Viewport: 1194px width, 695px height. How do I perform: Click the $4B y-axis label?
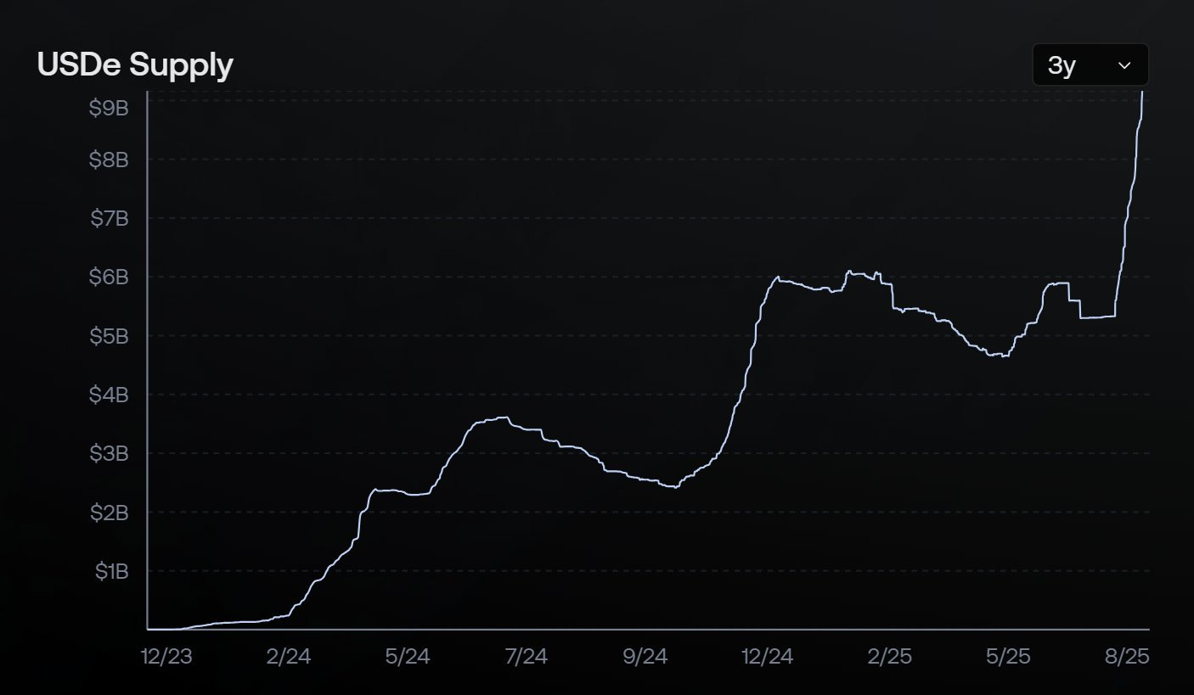tap(109, 395)
